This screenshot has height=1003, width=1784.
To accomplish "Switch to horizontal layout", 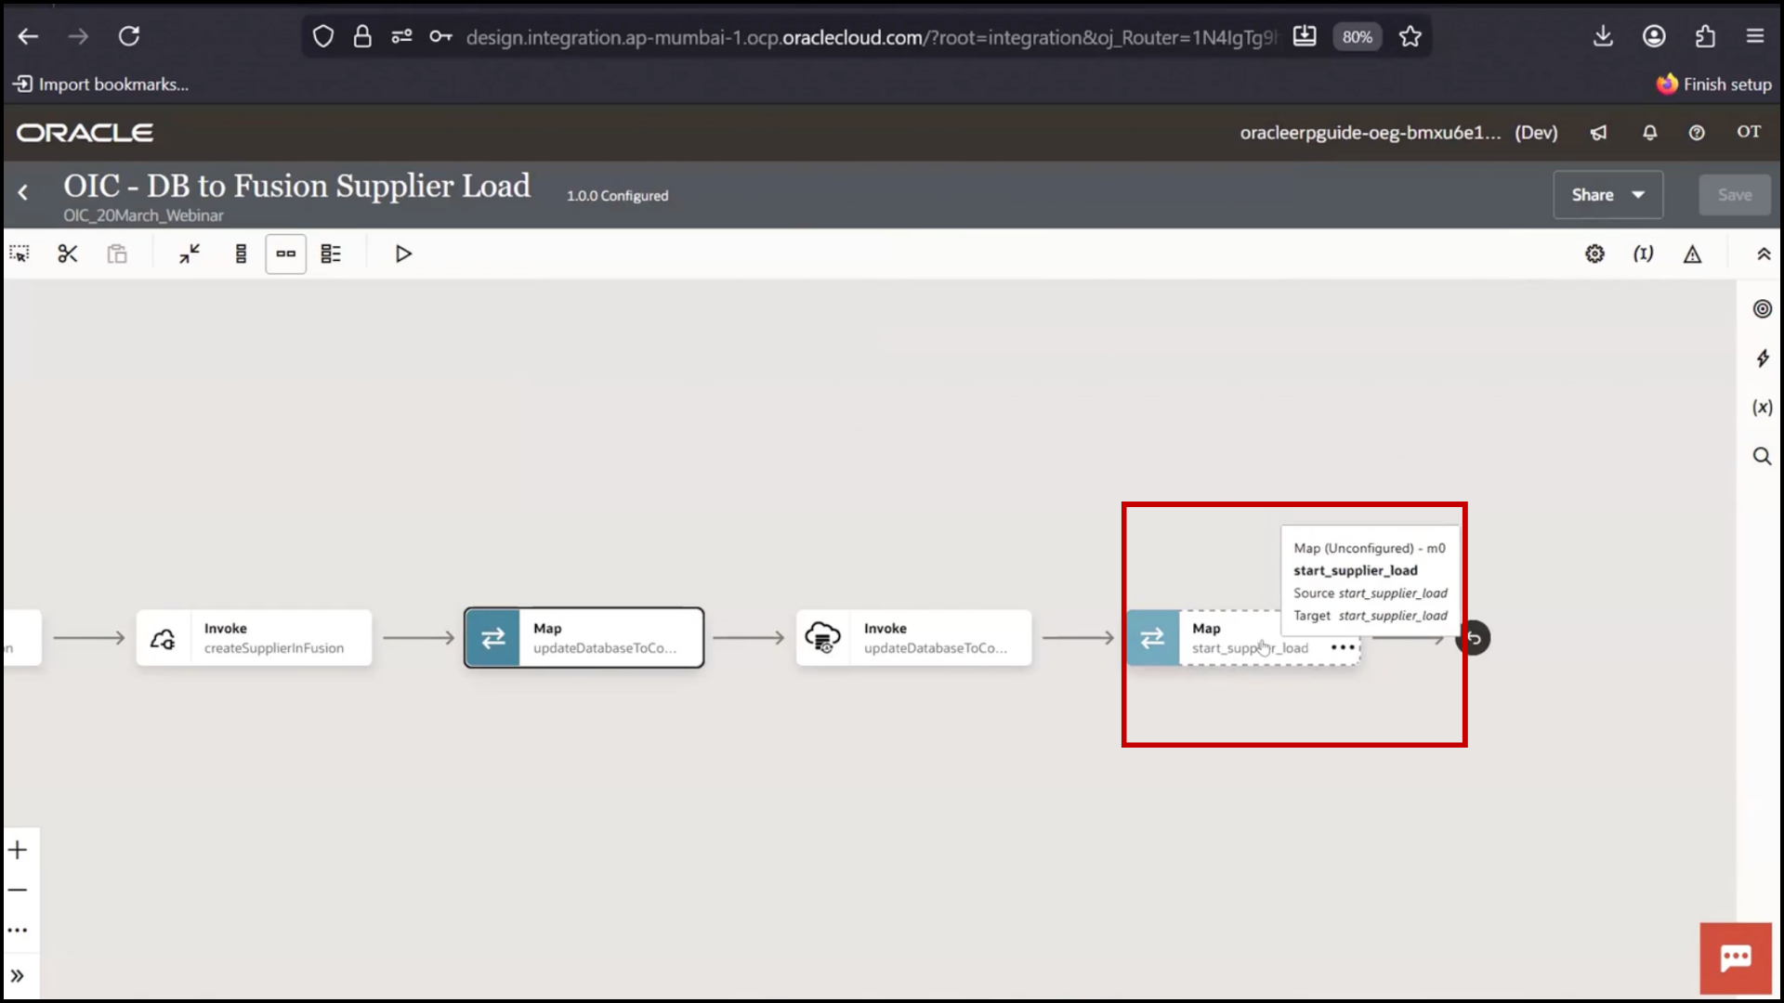I will 285,254.
